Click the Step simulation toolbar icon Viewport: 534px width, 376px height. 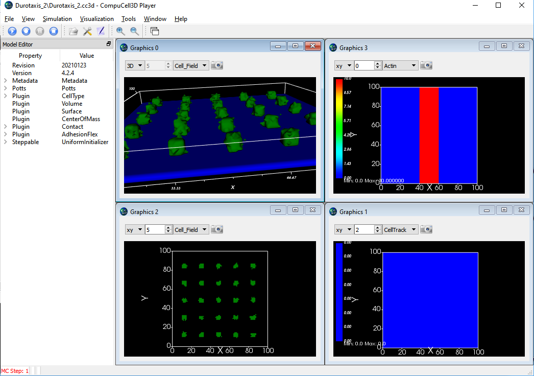[x=26, y=31]
